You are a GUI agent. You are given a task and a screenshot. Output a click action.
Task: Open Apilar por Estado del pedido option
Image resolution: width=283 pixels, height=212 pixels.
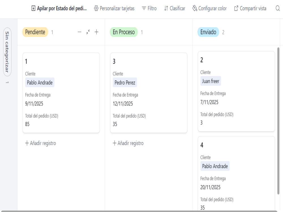click(x=59, y=8)
